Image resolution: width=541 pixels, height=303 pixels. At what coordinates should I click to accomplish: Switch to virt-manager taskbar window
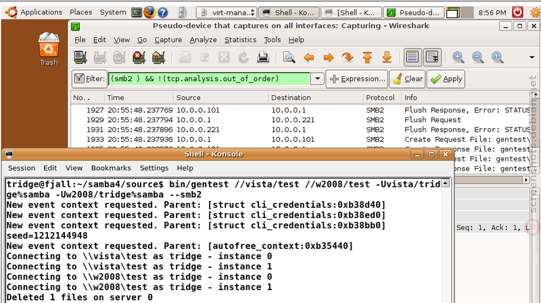[x=227, y=13]
